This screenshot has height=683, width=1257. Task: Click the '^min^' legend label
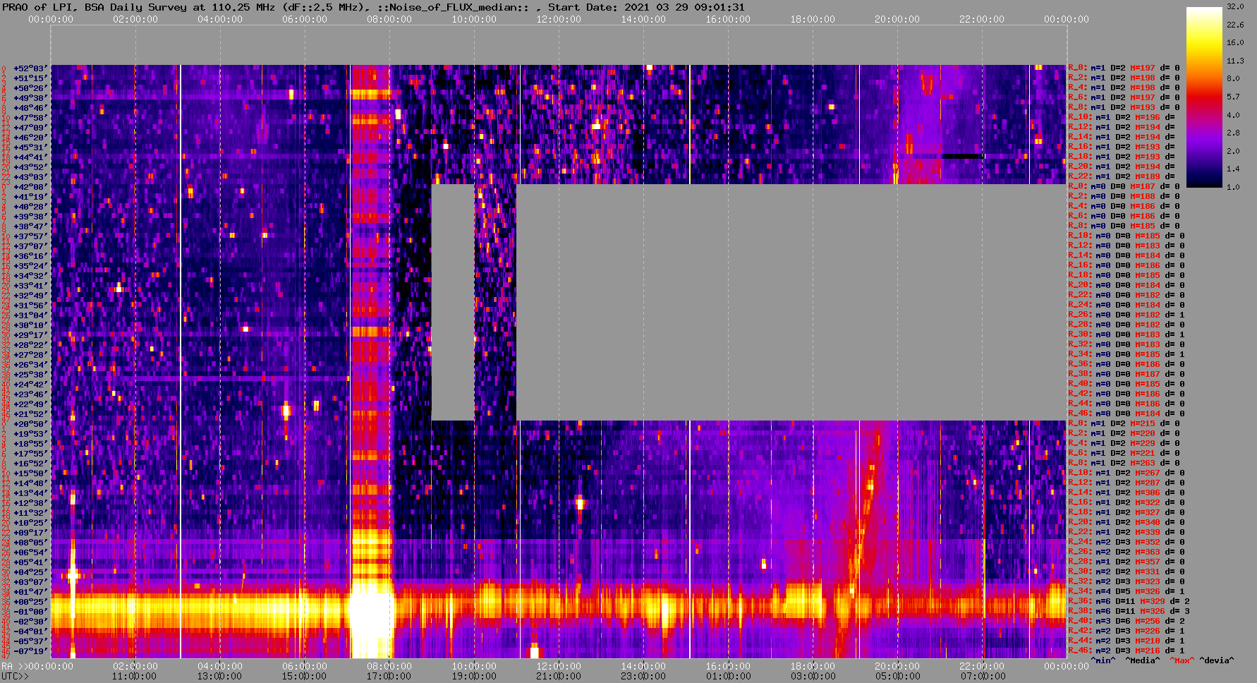click(x=1103, y=660)
